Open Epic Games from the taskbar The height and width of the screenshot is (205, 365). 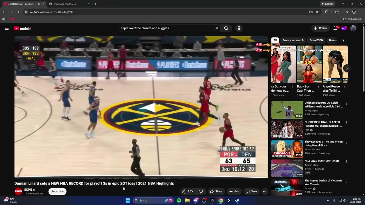click(x=212, y=200)
